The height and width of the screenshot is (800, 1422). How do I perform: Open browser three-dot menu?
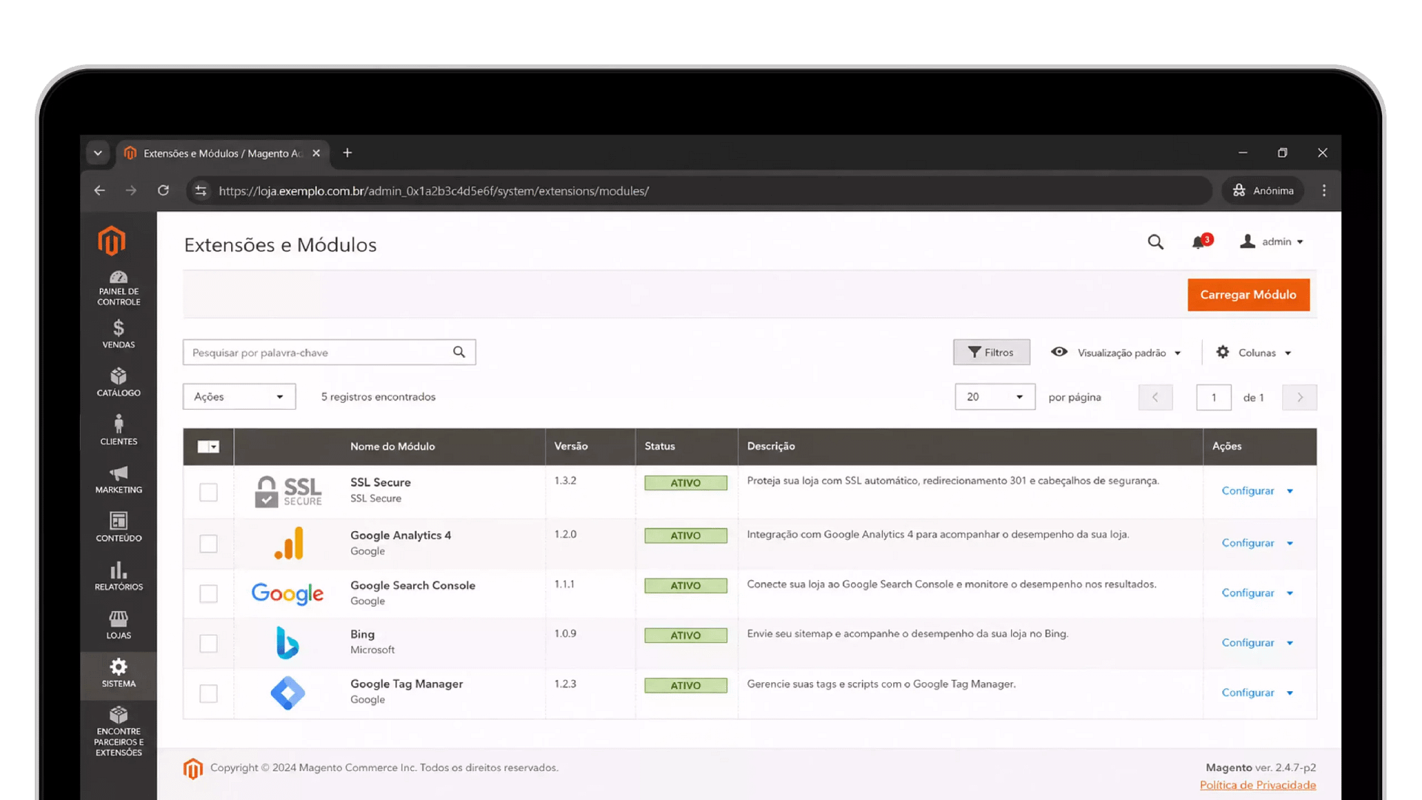1324,190
